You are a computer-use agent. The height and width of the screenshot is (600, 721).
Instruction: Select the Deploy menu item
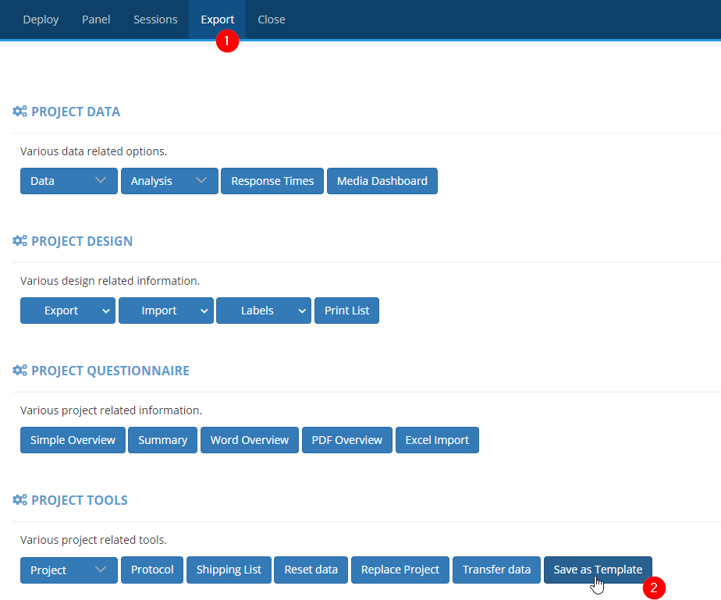tap(41, 19)
